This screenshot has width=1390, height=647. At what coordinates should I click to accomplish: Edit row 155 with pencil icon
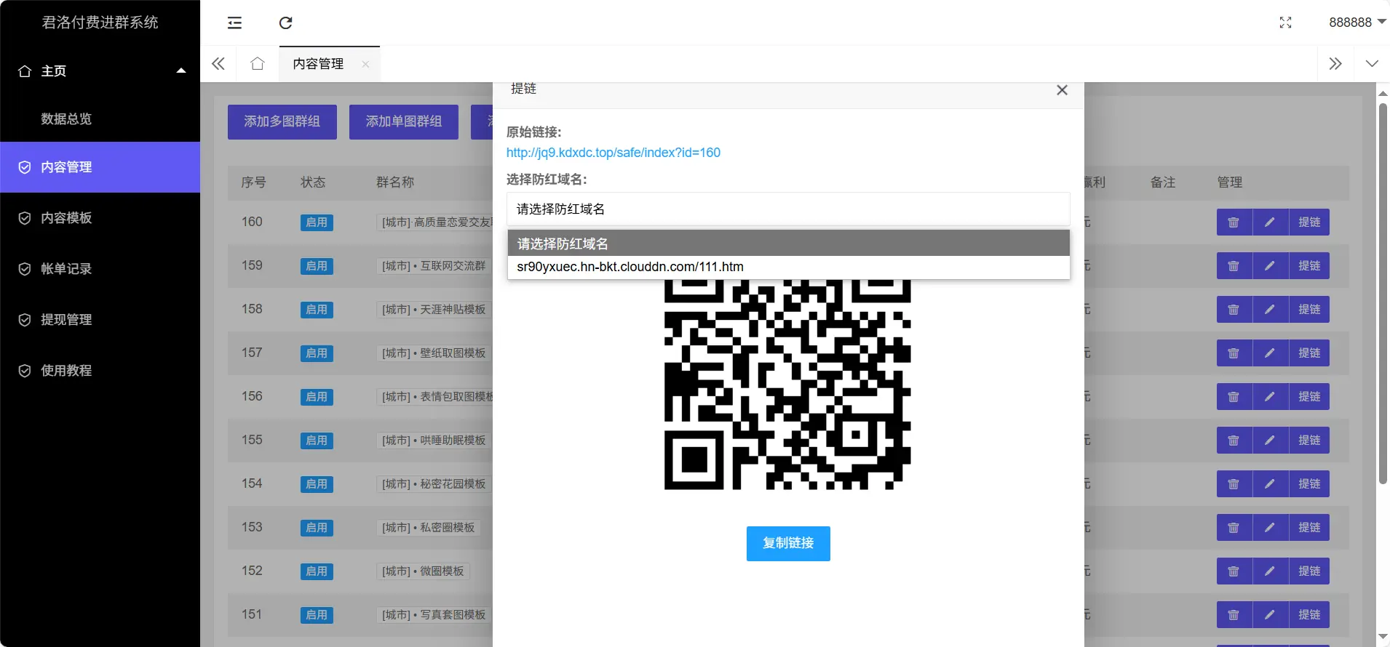click(x=1270, y=441)
